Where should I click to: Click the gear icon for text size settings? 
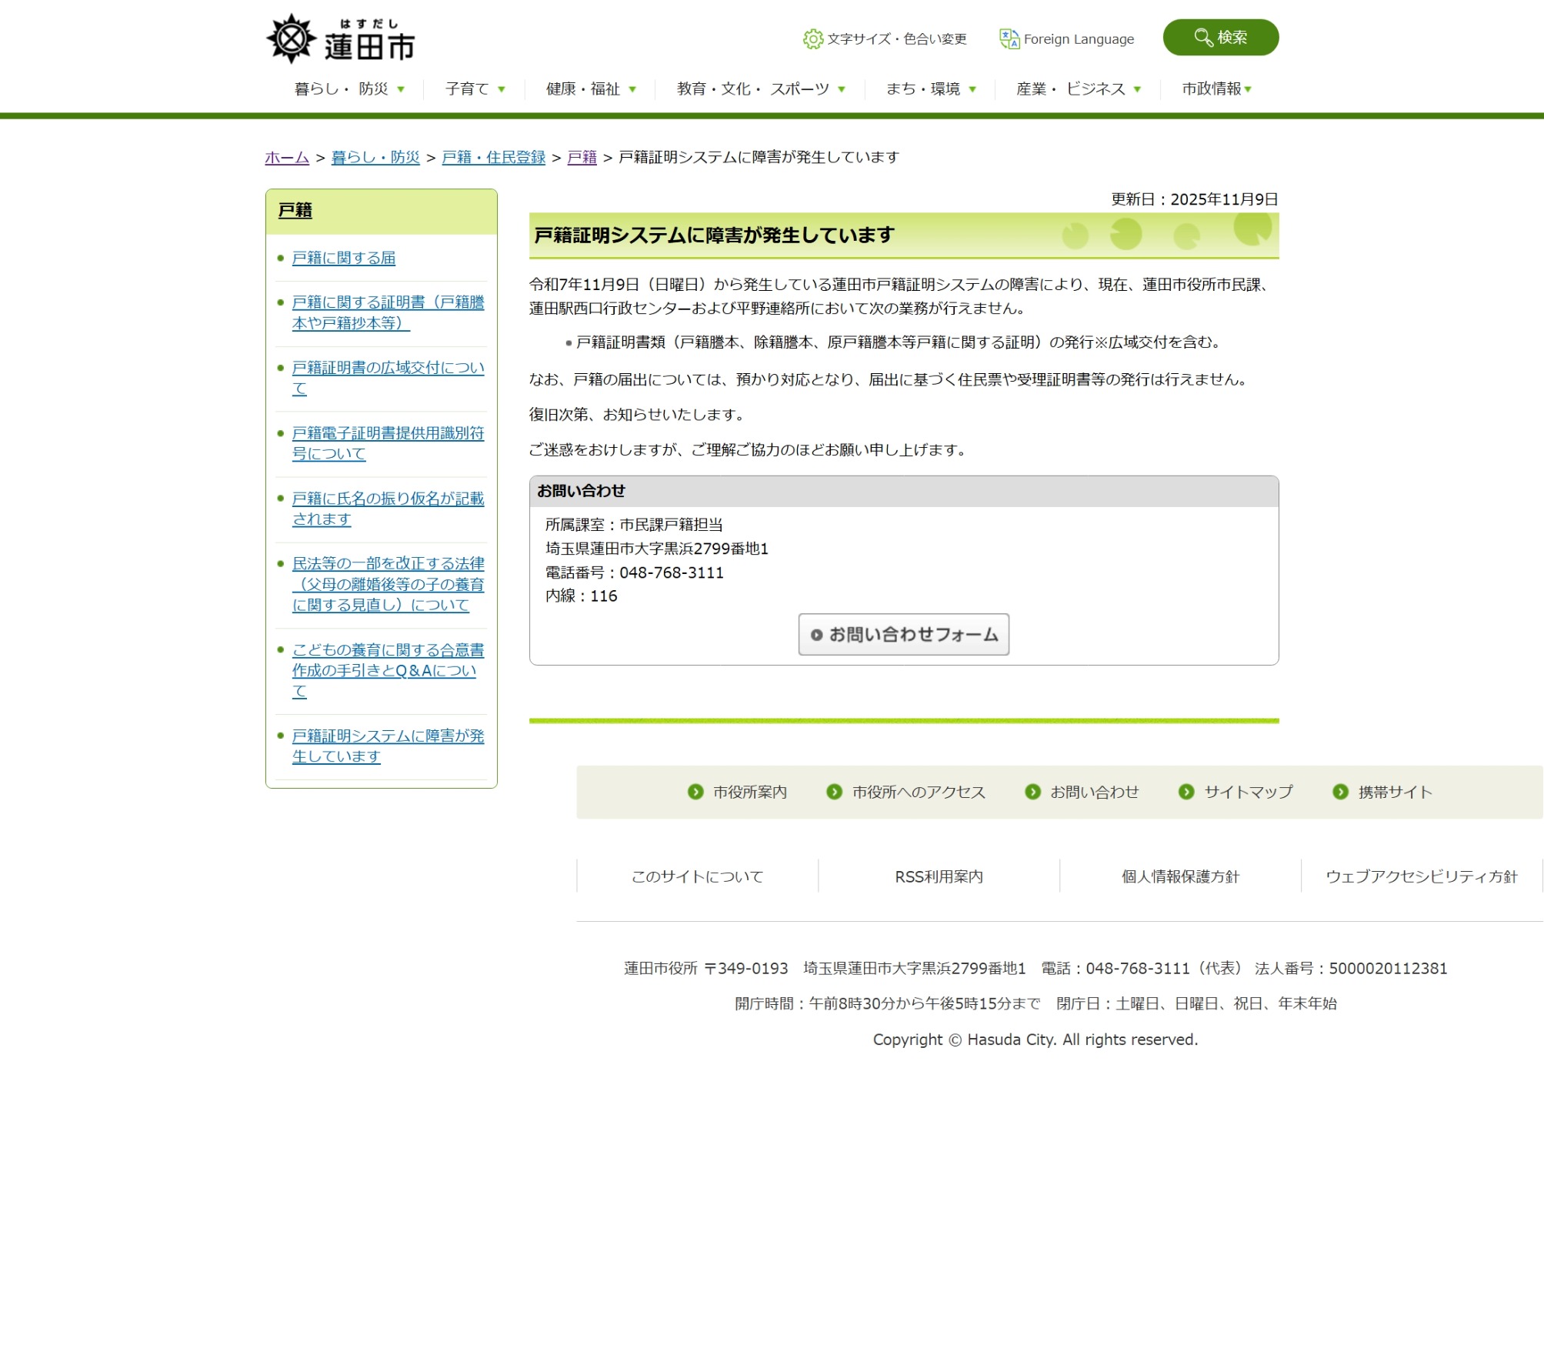coord(812,39)
